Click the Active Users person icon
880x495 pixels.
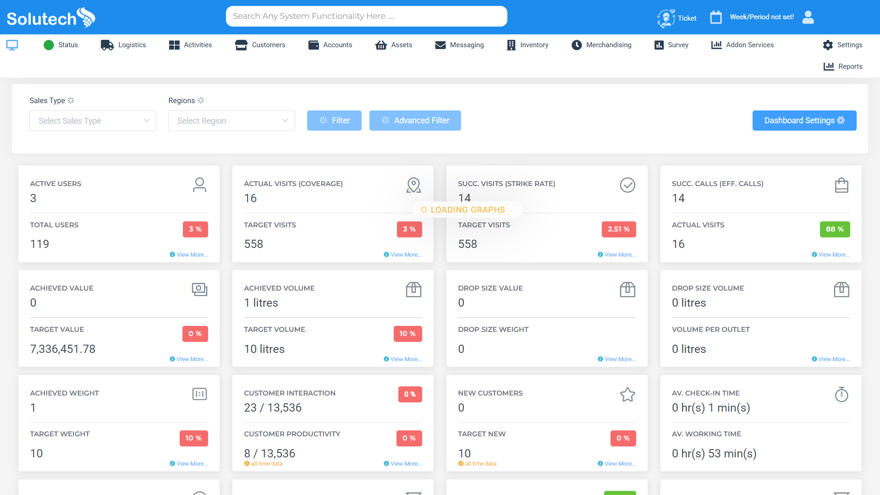click(x=199, y=185)
